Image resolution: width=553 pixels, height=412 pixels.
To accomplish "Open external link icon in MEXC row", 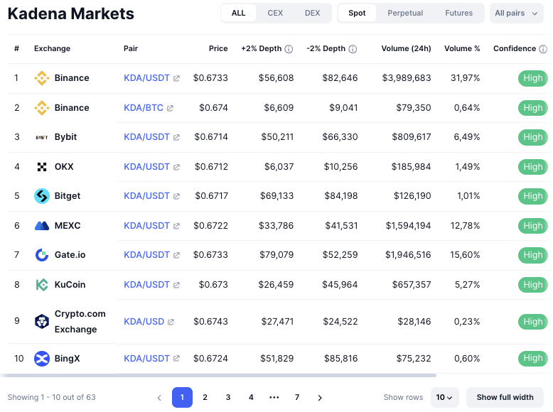I will (176, 226).
